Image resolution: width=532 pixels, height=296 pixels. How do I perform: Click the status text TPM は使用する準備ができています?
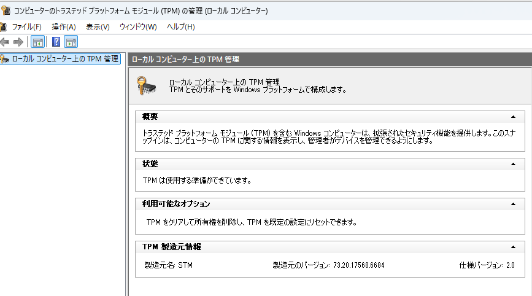click(x=197, y=181)
